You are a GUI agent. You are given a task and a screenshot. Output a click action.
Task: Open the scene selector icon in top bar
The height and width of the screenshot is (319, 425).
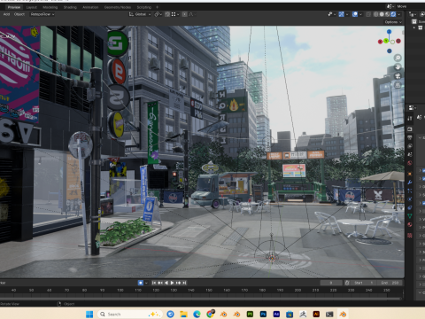point(390,6)
